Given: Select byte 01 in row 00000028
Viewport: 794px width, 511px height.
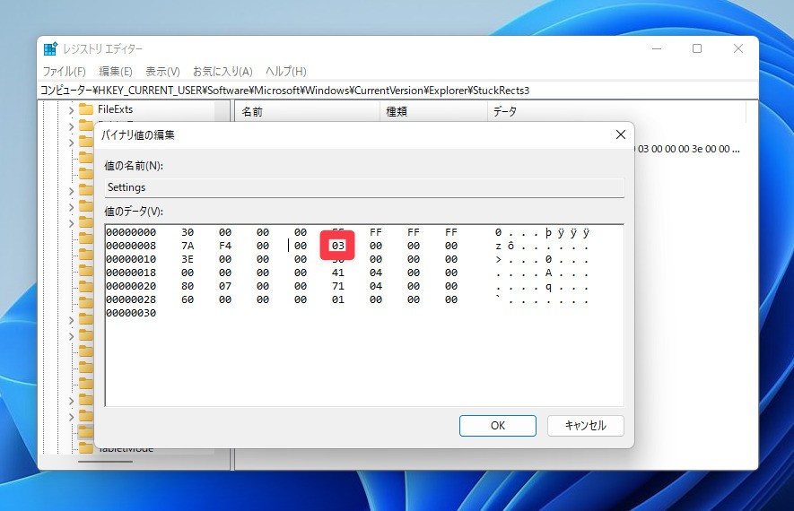Looking at the screenshot, I should coord(337,299).
